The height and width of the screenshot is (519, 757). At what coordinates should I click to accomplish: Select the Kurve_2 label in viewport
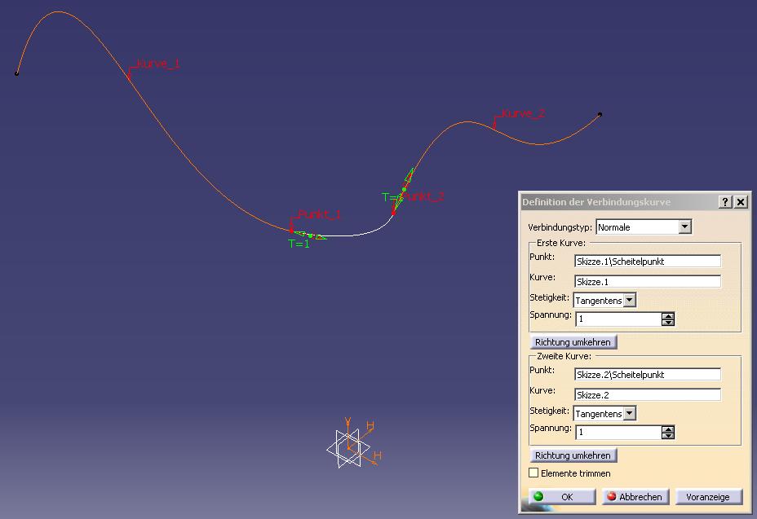[x=524, y=114]
